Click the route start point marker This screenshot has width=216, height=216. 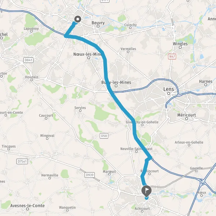(78, 19)
